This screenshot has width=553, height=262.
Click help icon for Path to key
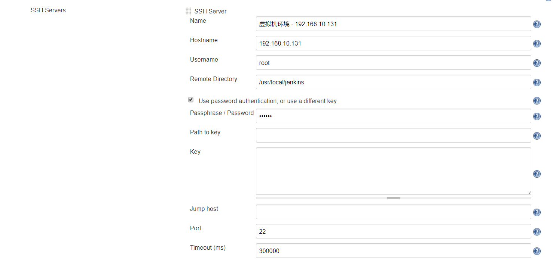(x=537, y=136)
